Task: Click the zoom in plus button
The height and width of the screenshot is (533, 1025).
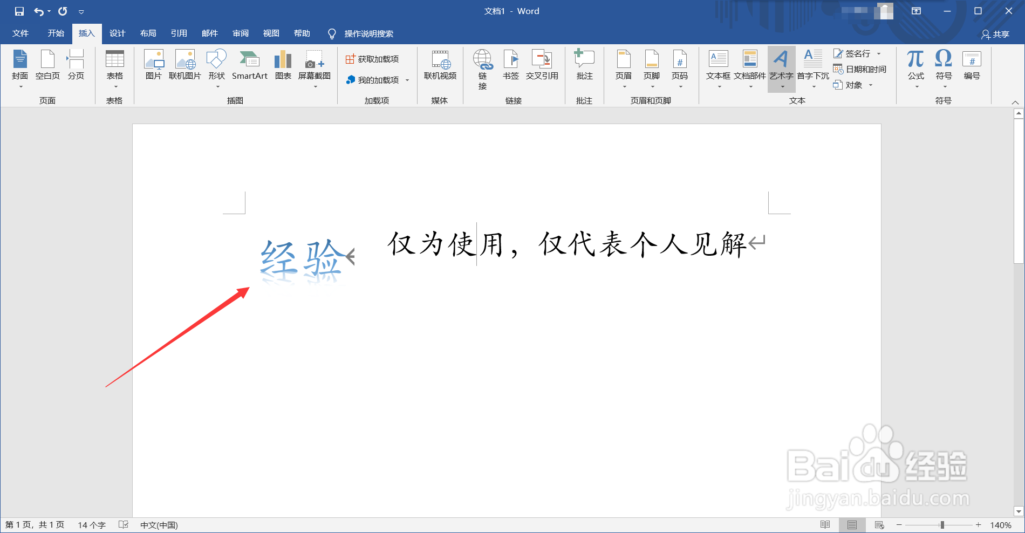Action: pos(978,525)
